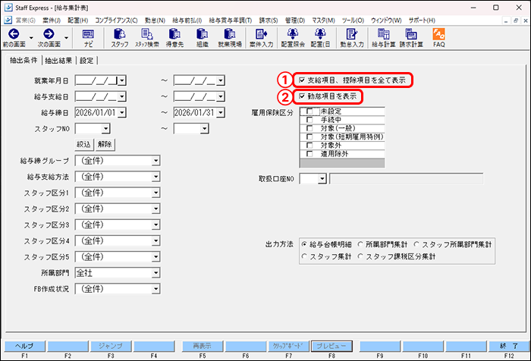Select スタッフ所属部門集計 radio button
Viewport: 531px width, 361px height.
click(x=416, y=244)
